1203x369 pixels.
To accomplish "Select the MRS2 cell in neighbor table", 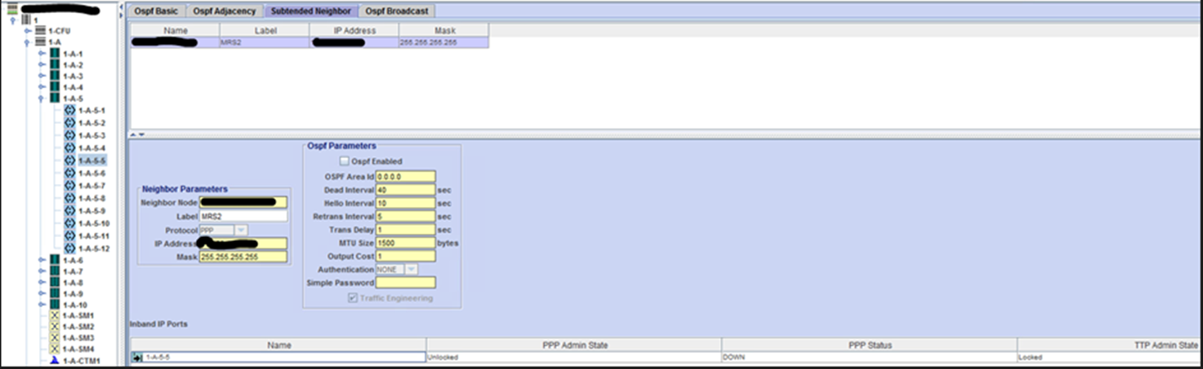I will [x=265, y=42].
